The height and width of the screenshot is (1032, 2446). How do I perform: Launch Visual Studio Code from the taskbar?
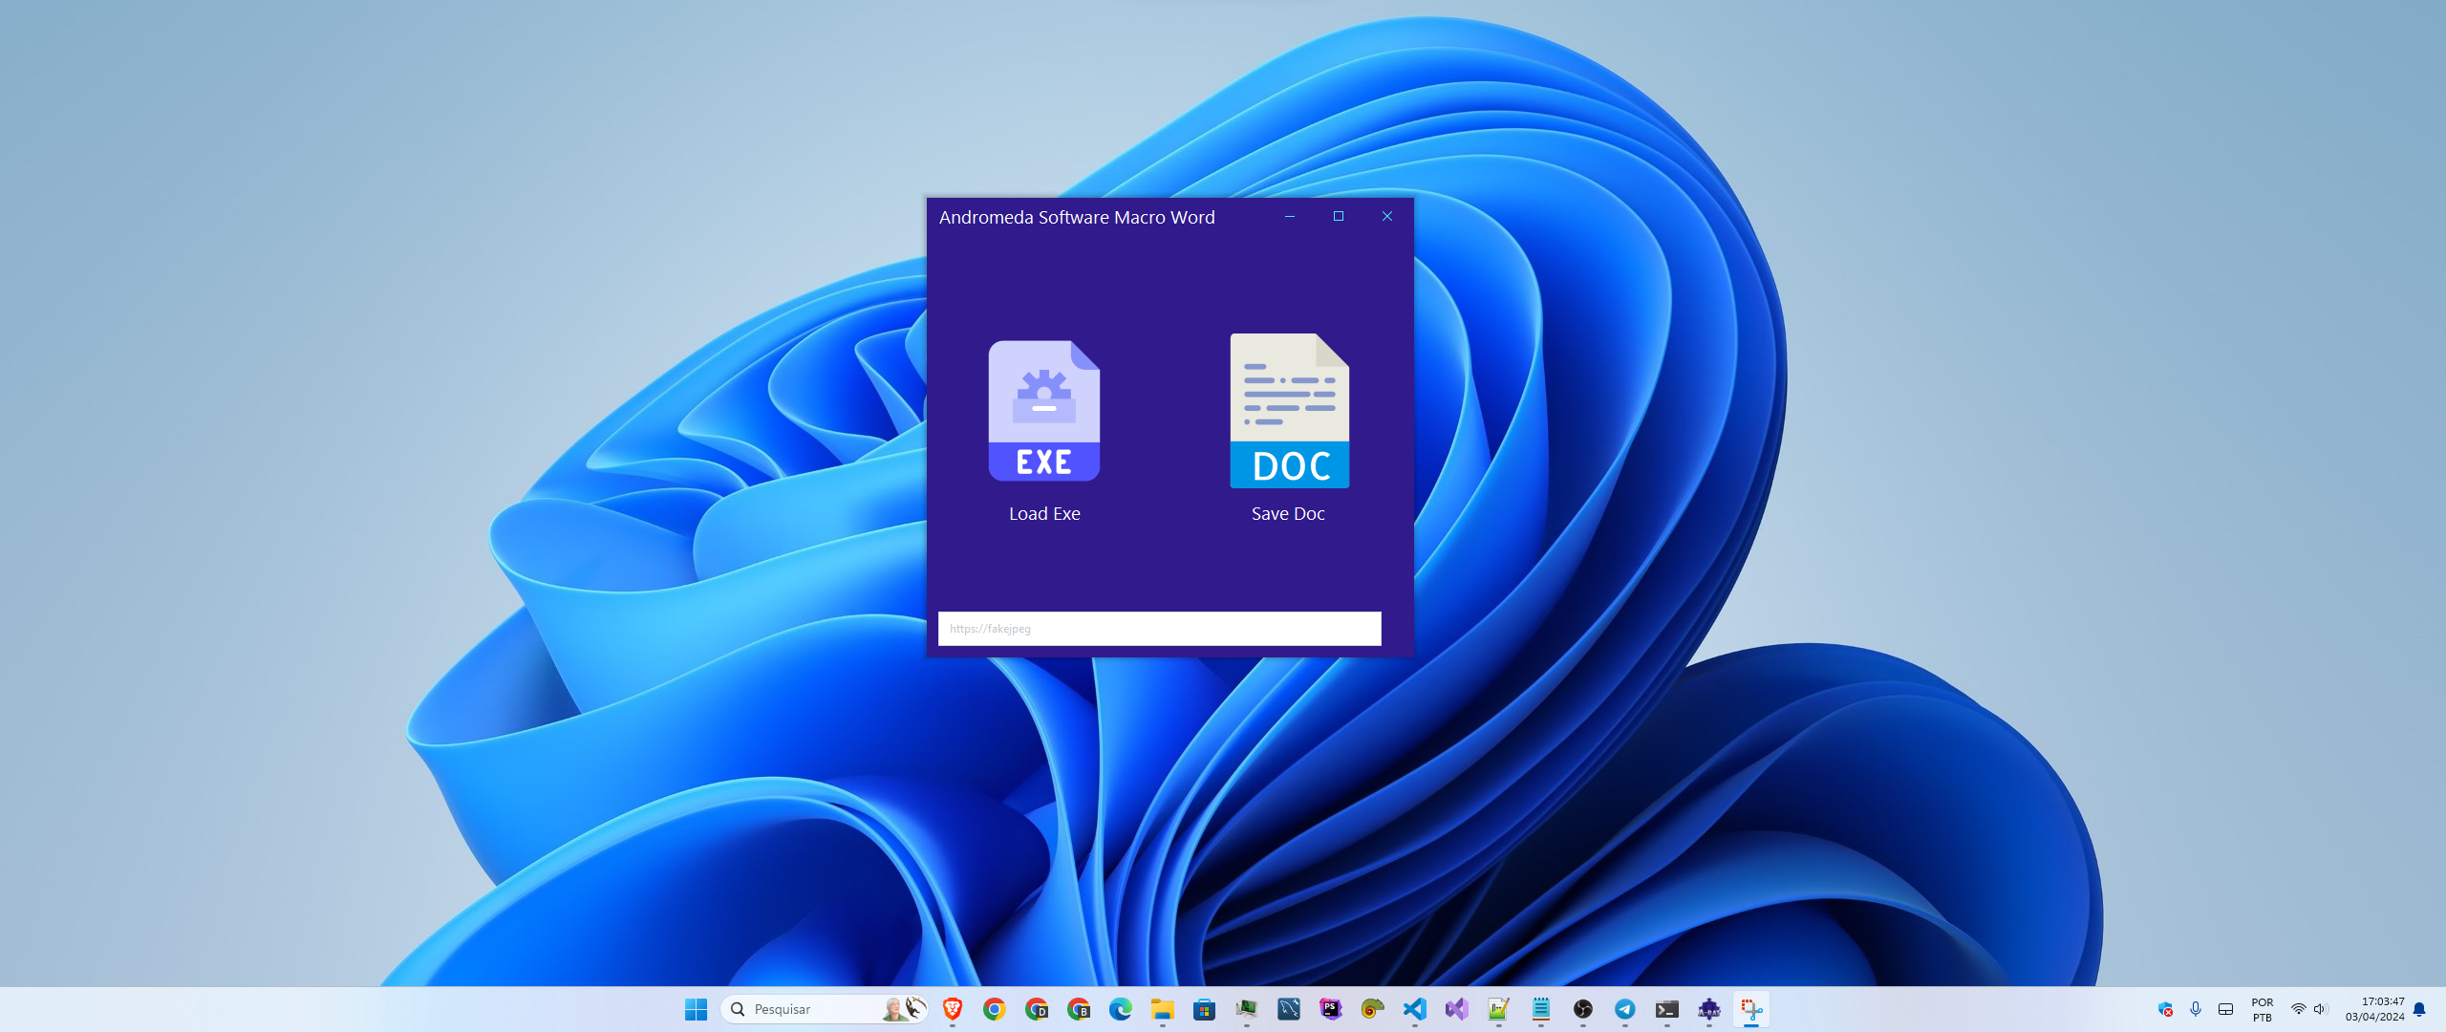[x=1415, y=1008]
